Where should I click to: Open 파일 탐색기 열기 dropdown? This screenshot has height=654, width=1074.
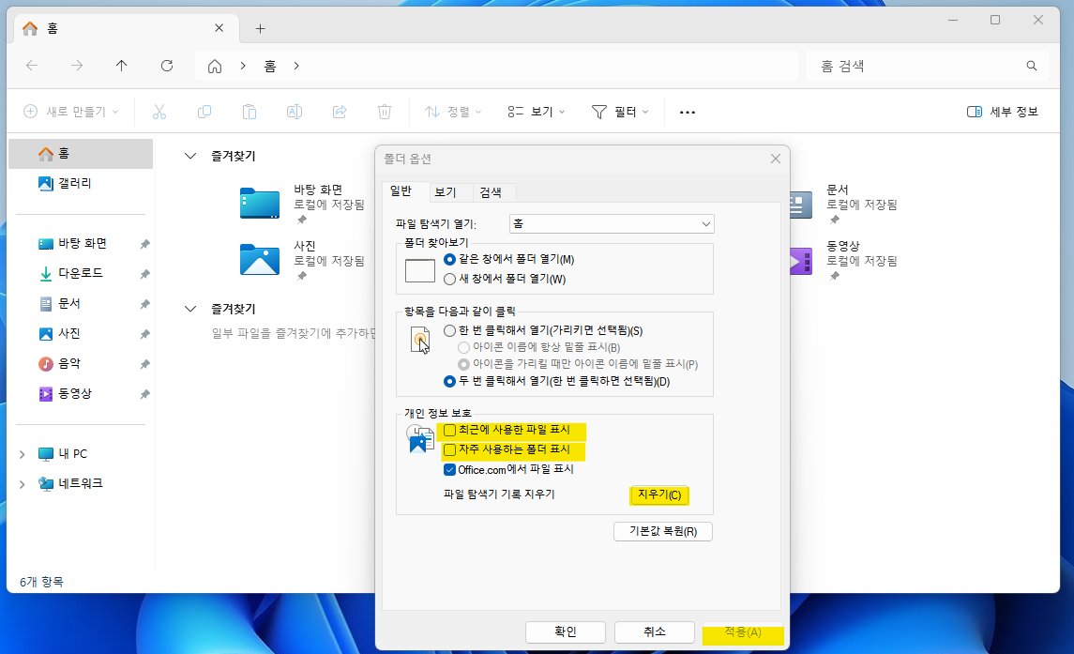612,224
